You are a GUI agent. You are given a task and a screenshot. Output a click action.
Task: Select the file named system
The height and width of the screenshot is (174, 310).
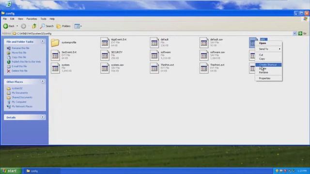(x=62, y=68)
